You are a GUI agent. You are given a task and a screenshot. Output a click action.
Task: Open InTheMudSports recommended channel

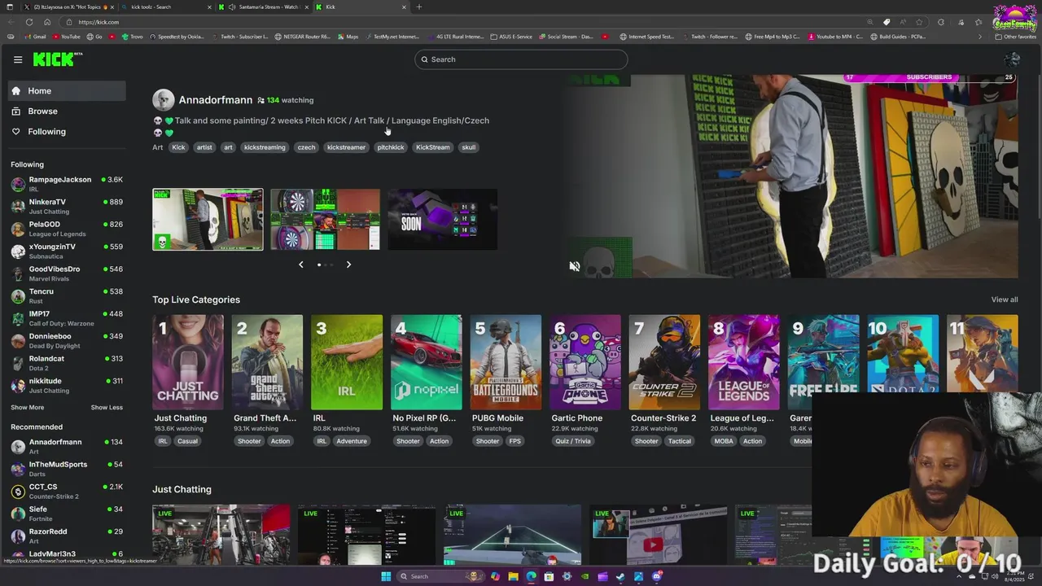pyautogui.click(x=67, y=469)
